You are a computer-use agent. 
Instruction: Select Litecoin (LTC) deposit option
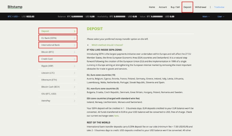[58, 73]
